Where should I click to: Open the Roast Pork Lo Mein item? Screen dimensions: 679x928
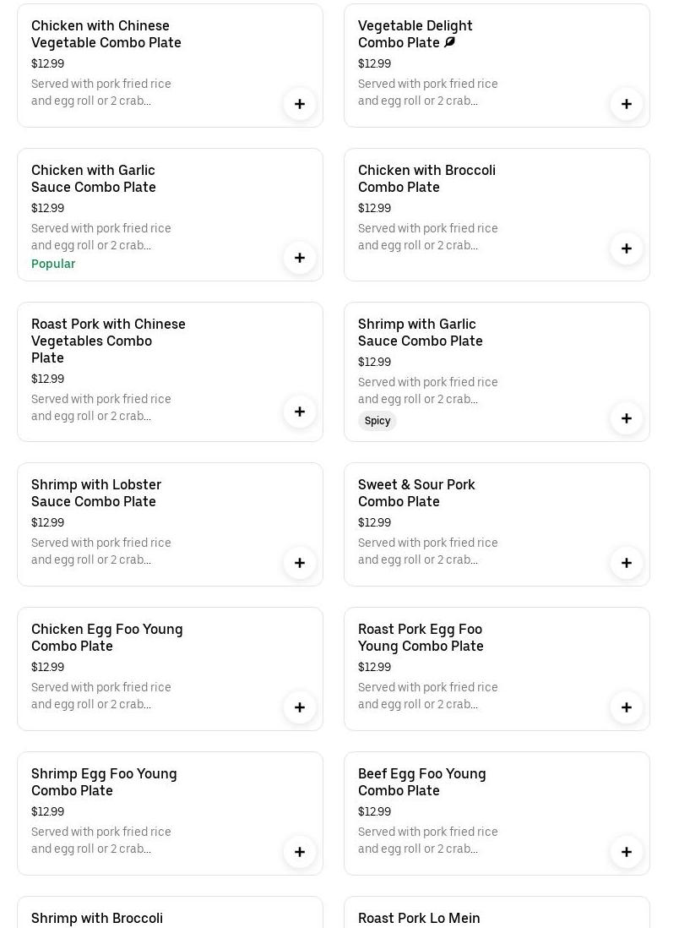(x=419, y=918)
